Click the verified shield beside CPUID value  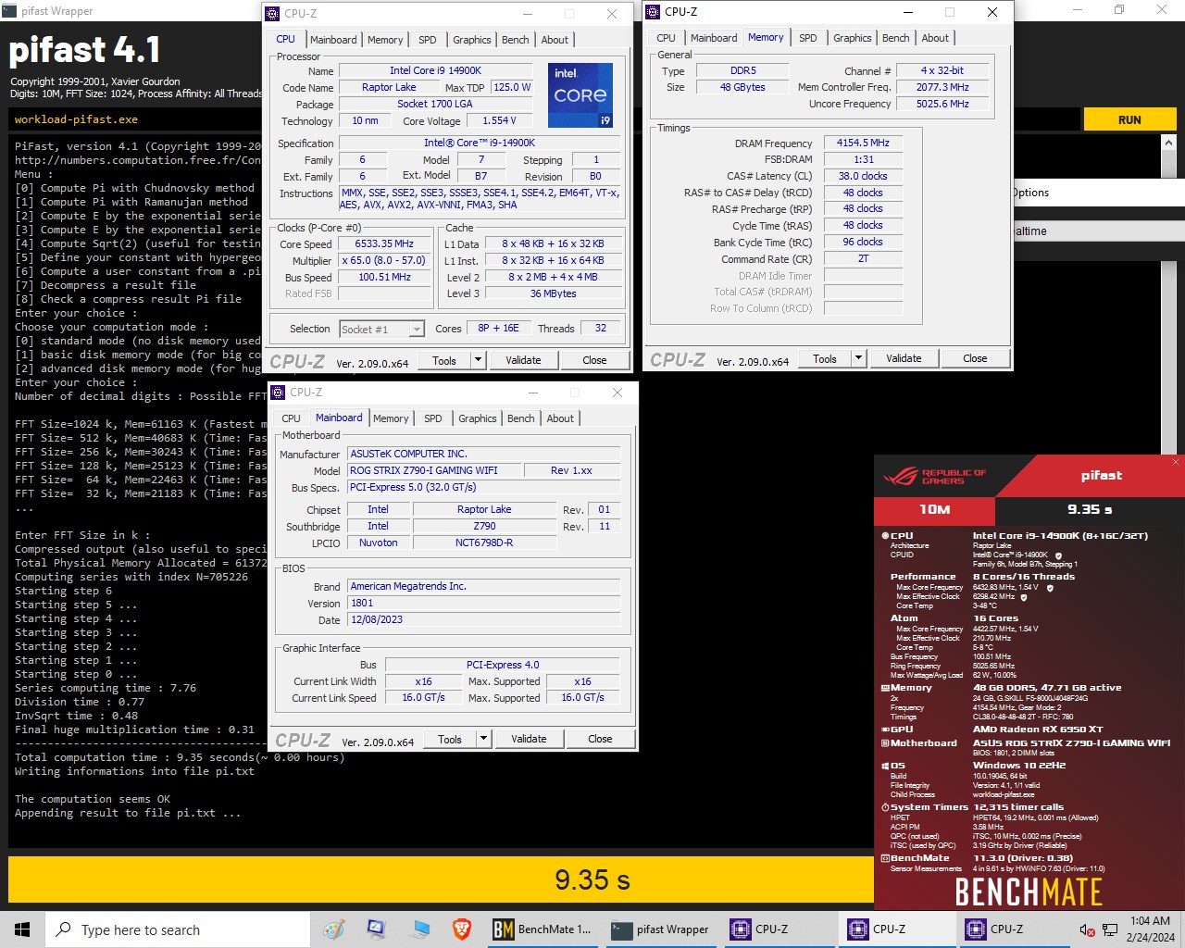coord(1056,555)
